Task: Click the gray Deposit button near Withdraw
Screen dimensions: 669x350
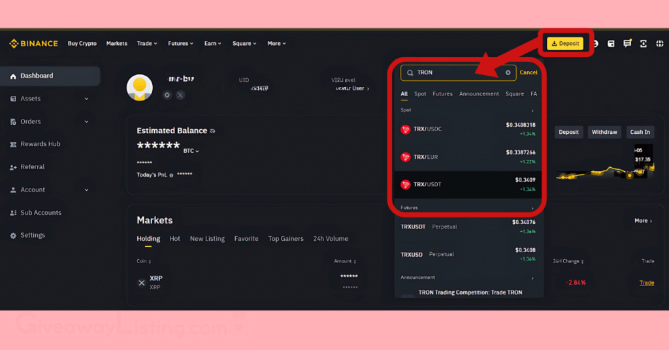Action: 569,132
